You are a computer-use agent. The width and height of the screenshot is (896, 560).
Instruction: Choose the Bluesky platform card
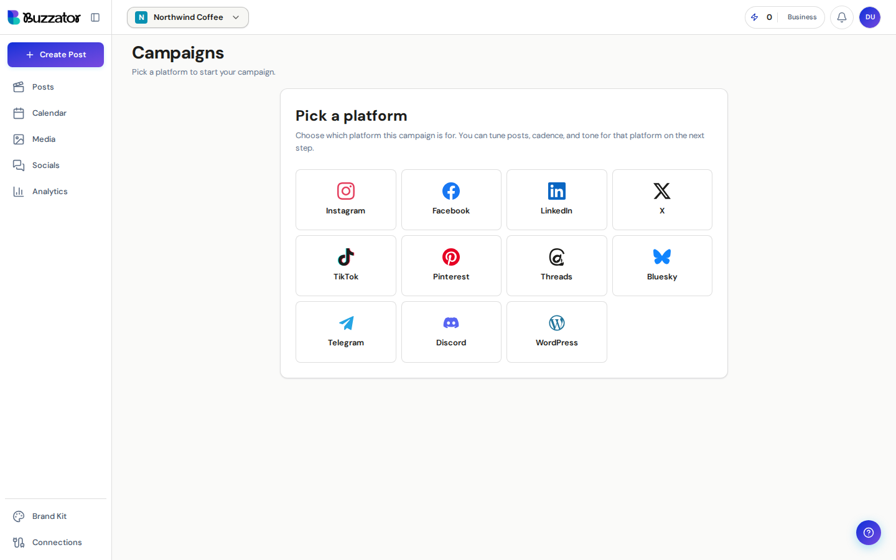[x=662, y=266]
